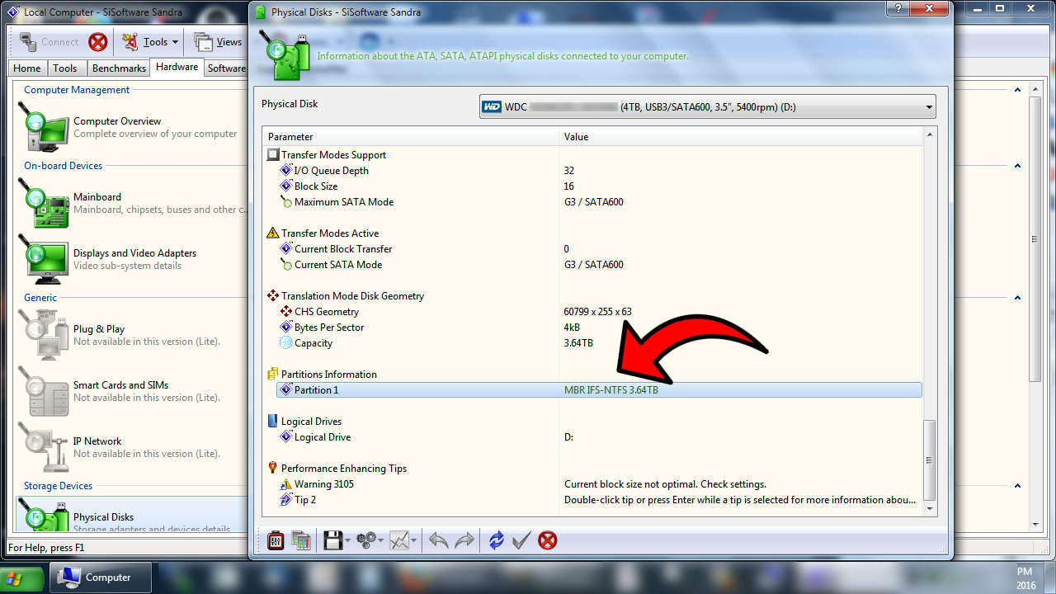This screenshot has width=1056, height=594.
Task: Switch to the Tools tab
Action: 65,68
